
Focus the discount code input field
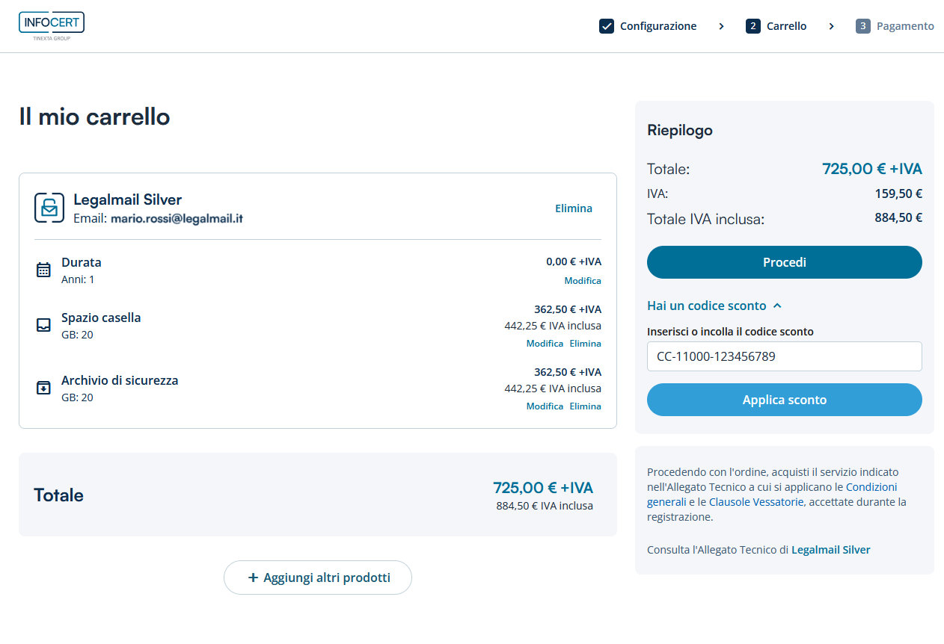[x=784, y=356]
